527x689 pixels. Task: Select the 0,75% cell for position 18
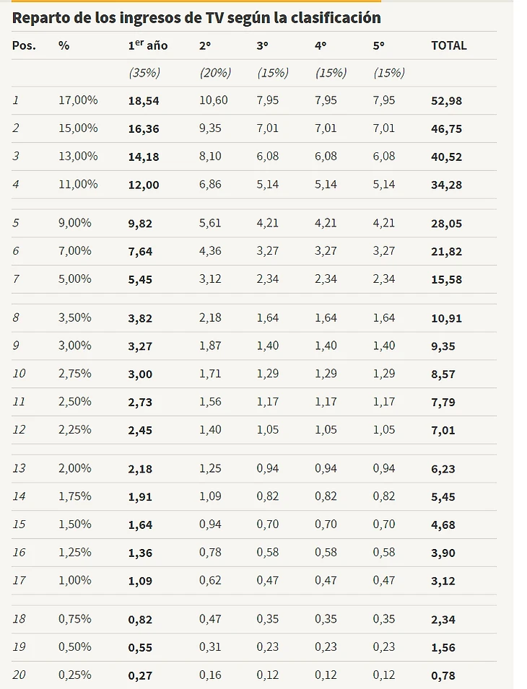tap(75, 619)
